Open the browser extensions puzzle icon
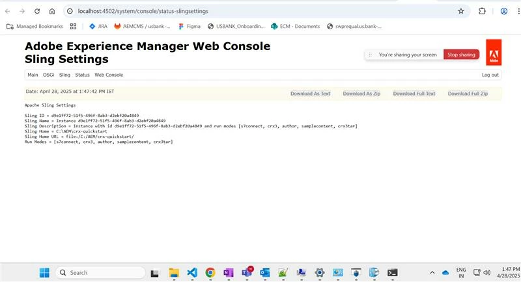Image resolution: width=521 pixels, height=282 pixels. click(x=482, y=11)
